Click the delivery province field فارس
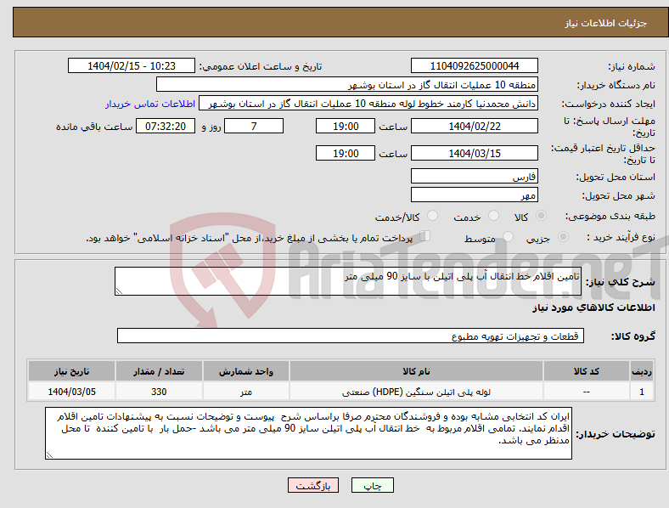 474,176
